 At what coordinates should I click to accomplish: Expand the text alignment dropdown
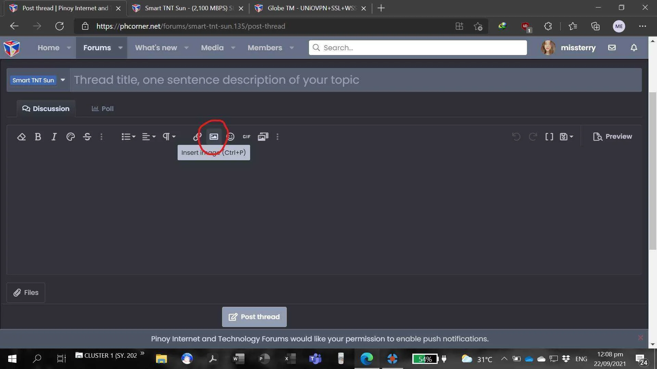[x=149, y=137]
